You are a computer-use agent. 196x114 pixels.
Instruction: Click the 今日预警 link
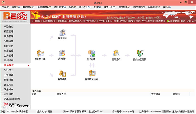(36, 21)
